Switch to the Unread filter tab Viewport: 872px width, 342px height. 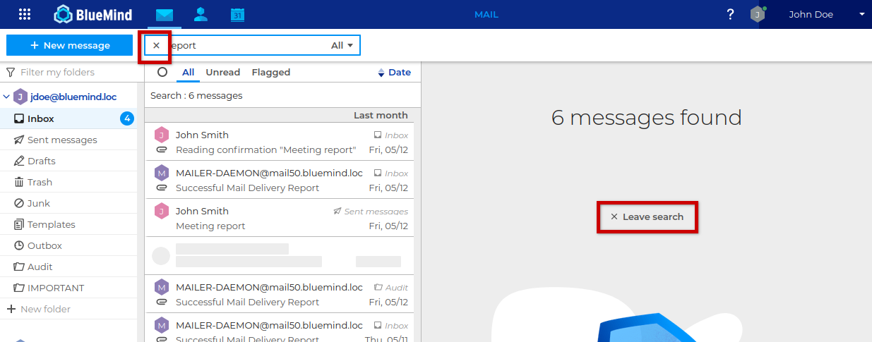click(223, 72)
